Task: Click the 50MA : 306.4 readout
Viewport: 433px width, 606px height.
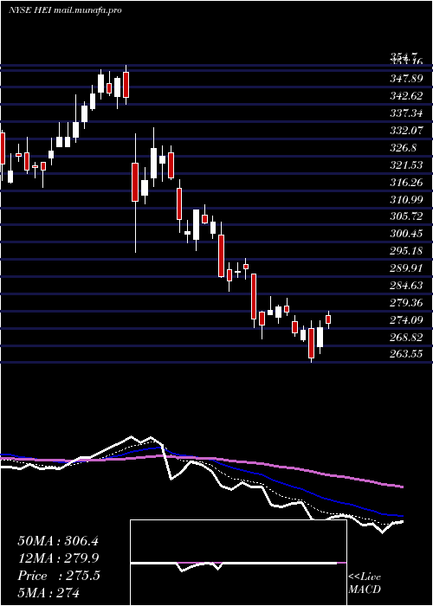Action: tap(58, 541)
